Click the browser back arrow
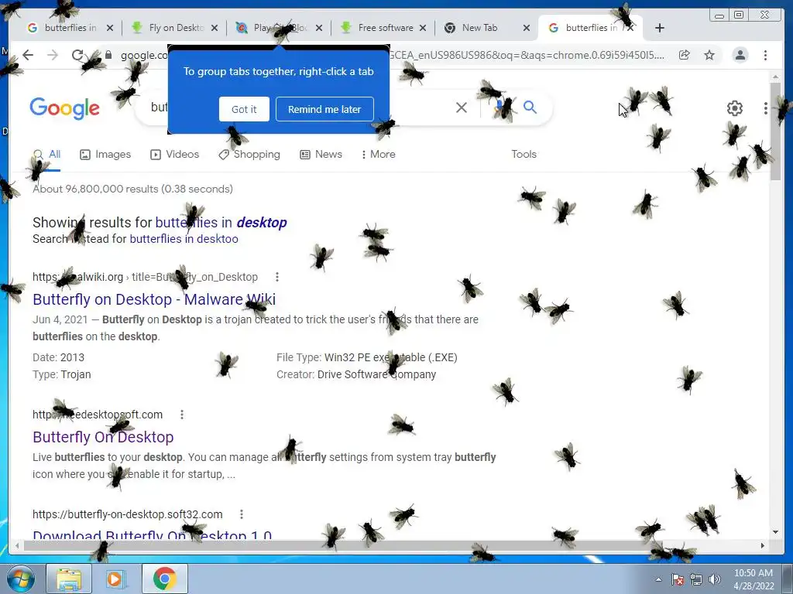 [28, 55]
